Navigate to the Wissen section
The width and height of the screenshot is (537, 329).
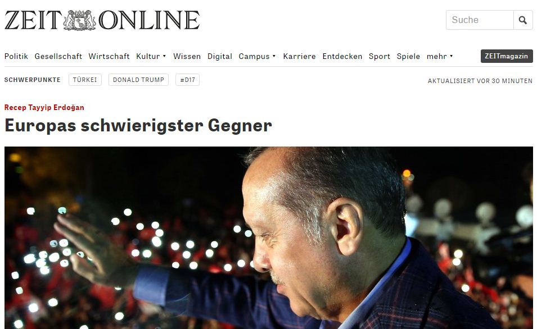click(x=187, y=56)
